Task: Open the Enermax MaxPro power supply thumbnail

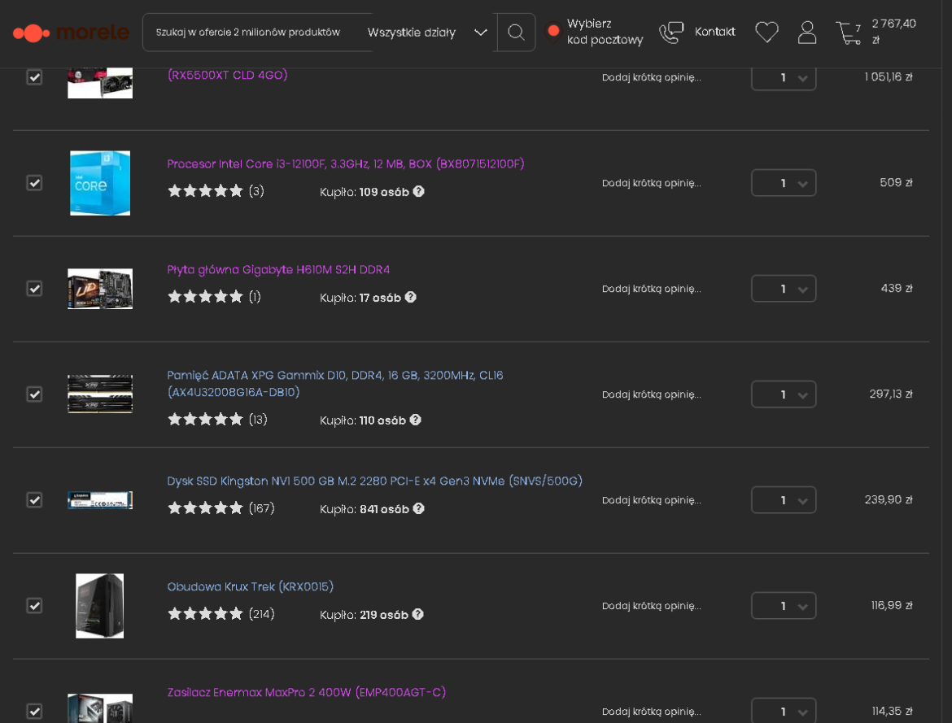Action: coord(100,708)
